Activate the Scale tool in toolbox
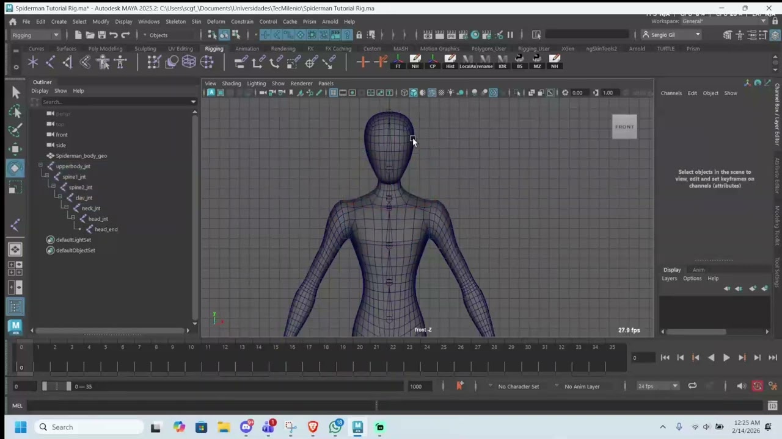 15,187
